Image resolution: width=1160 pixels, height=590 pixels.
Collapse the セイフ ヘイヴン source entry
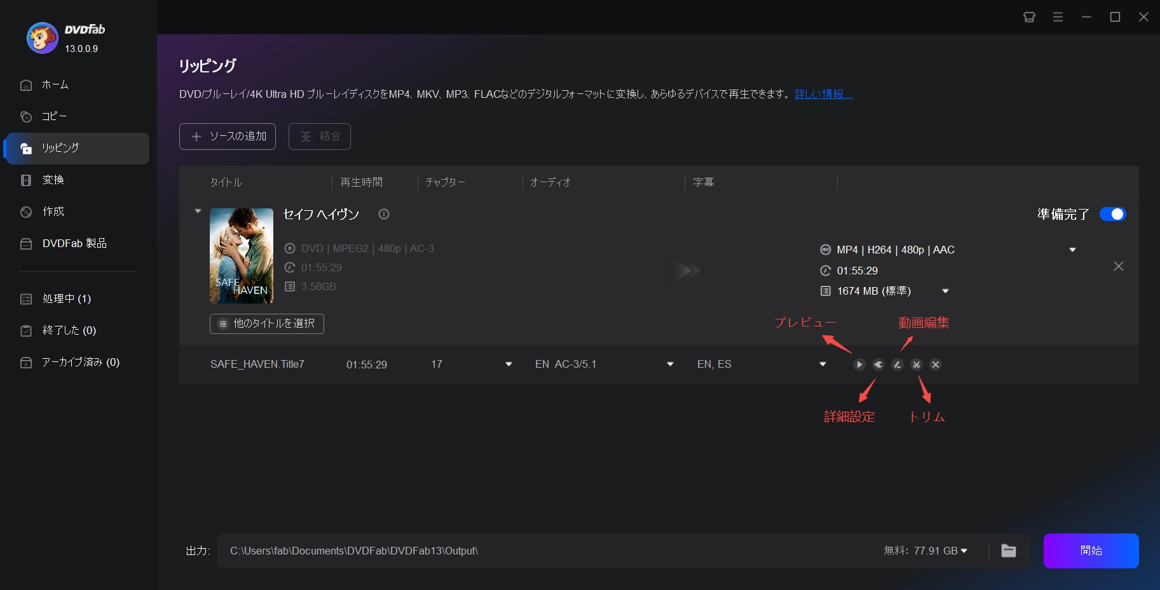pyautogui.click(x=198, y=211)
